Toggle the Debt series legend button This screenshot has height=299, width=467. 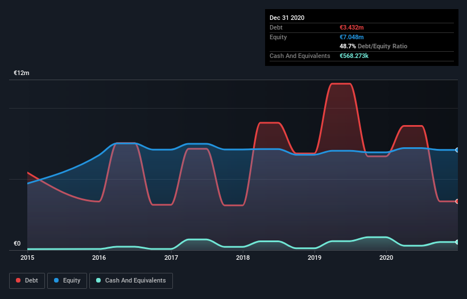27,281
